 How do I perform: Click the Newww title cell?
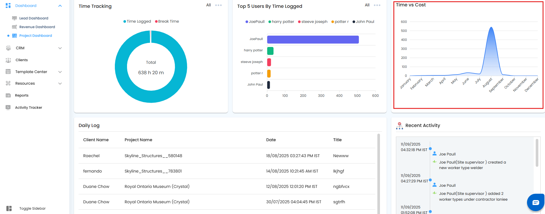click(341, 156)
